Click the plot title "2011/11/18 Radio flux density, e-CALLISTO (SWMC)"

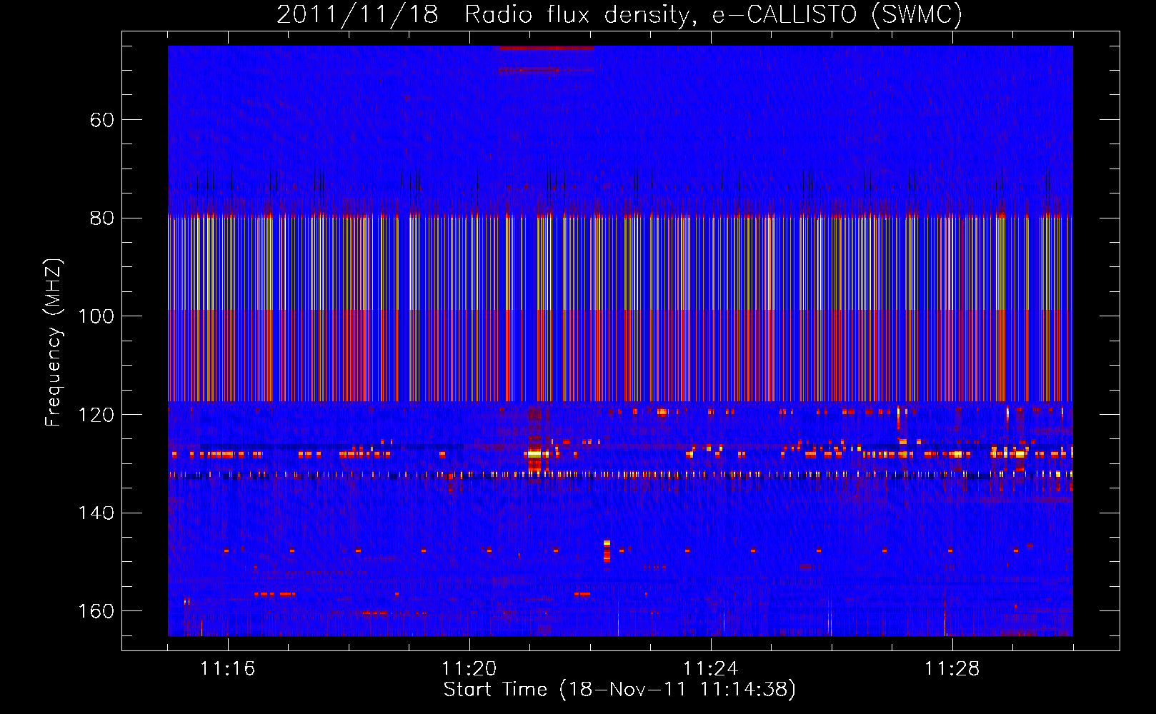(x=619, y=14)
